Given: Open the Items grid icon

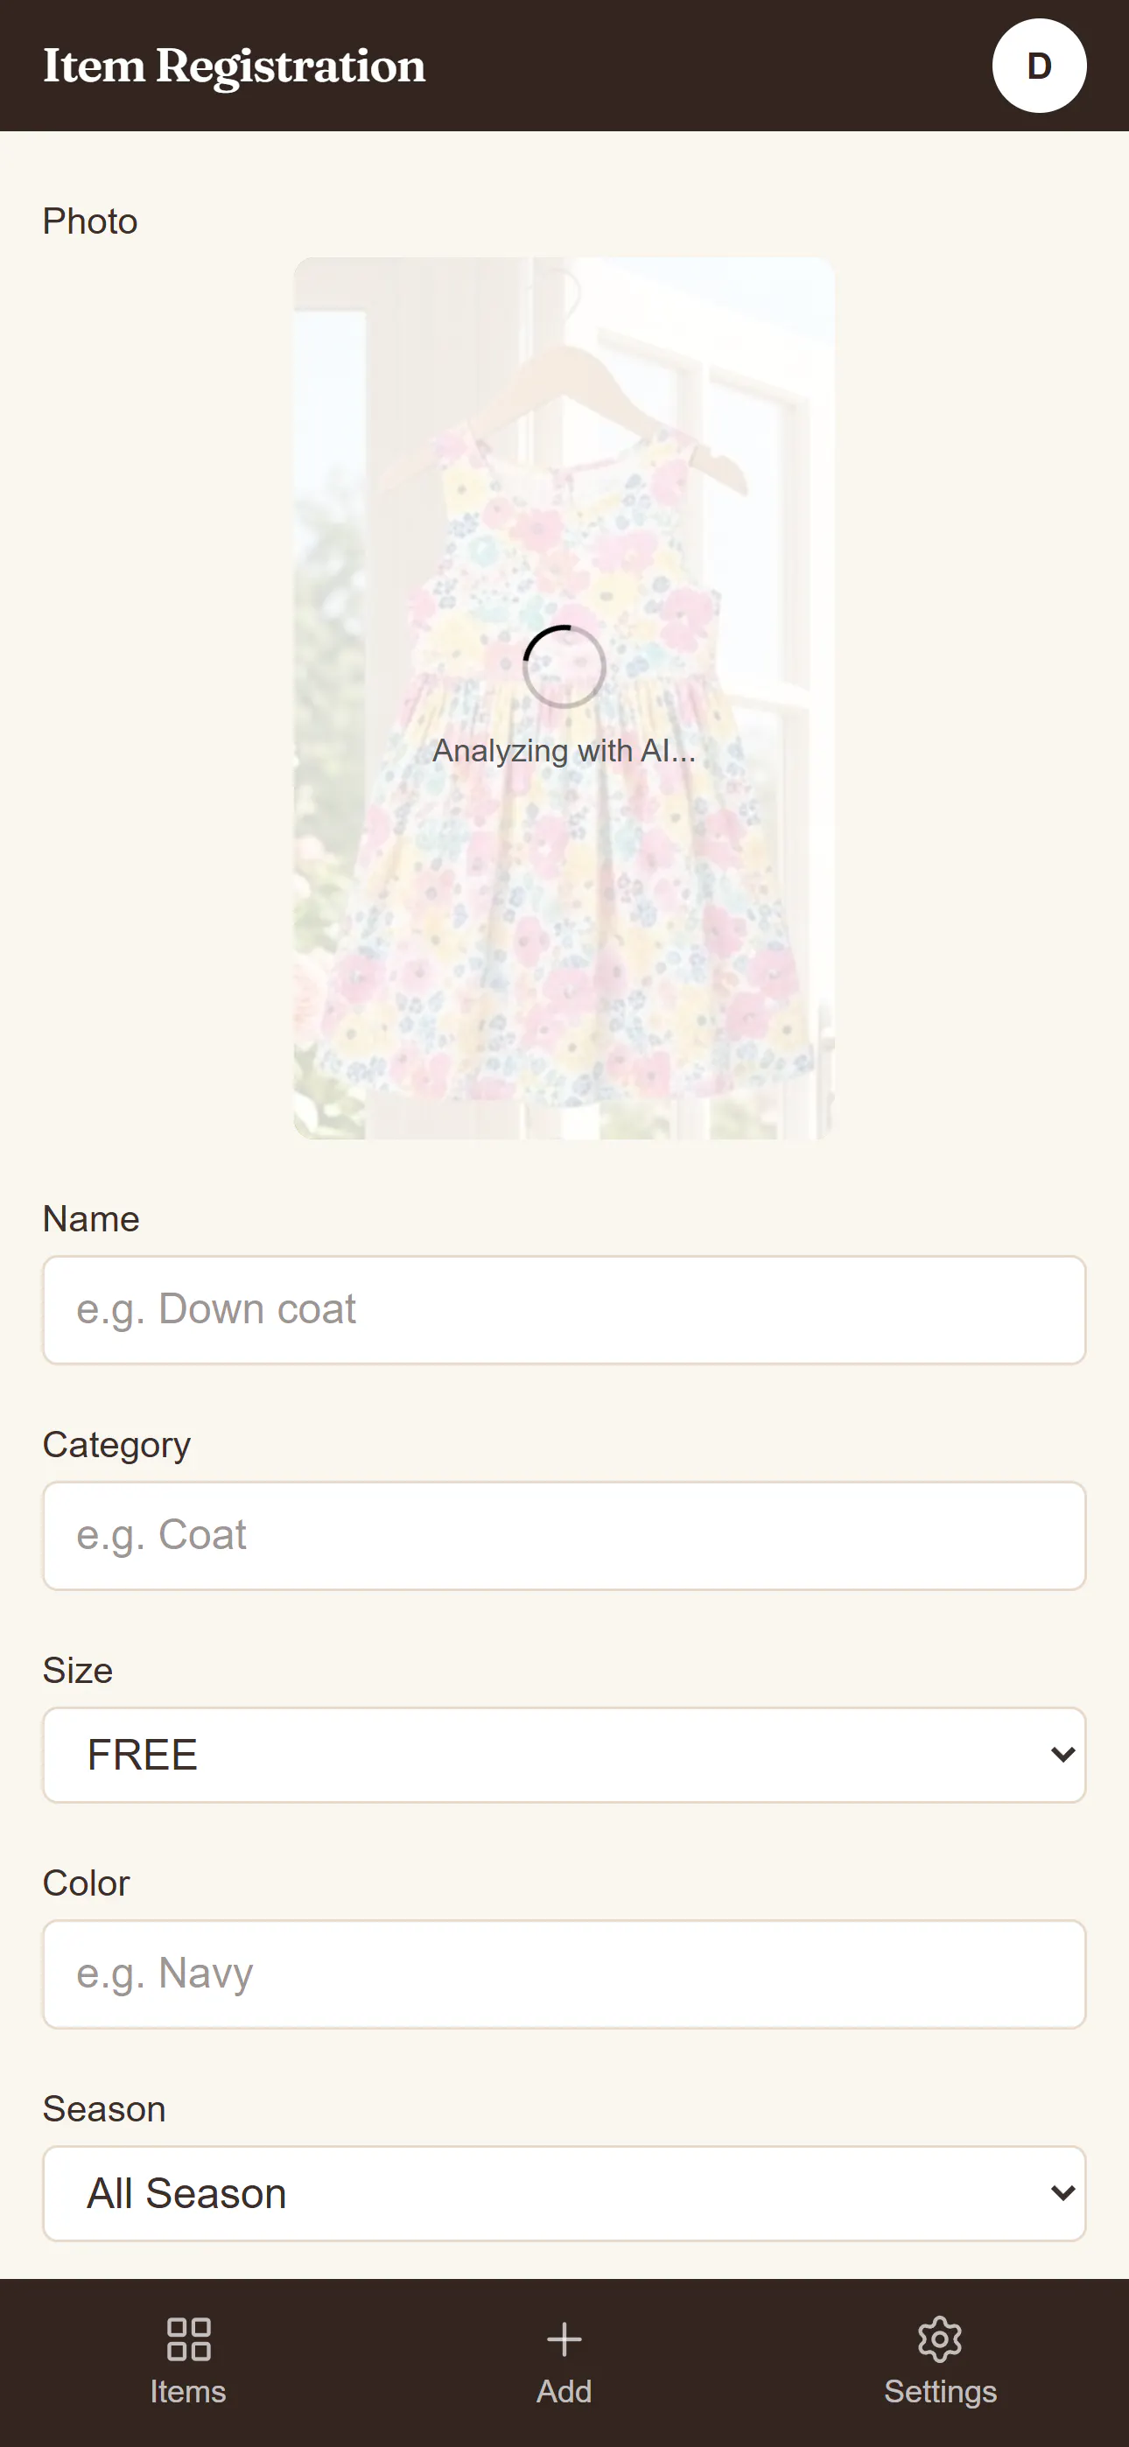Looking at the screenshot, I should pos(188,2338).
